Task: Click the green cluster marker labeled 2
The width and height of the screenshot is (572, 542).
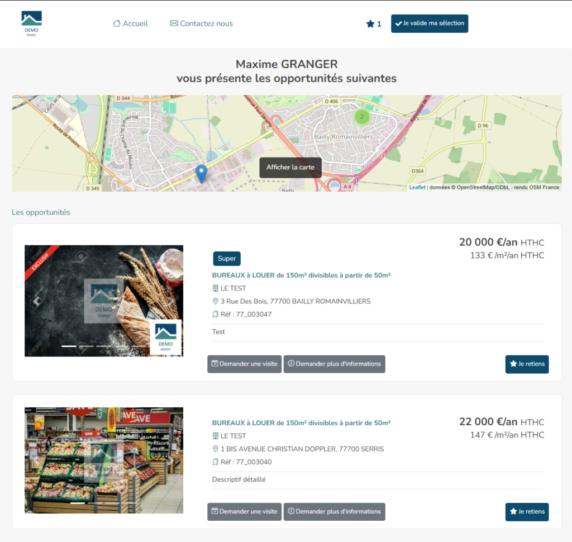Action: pos(361,117)
